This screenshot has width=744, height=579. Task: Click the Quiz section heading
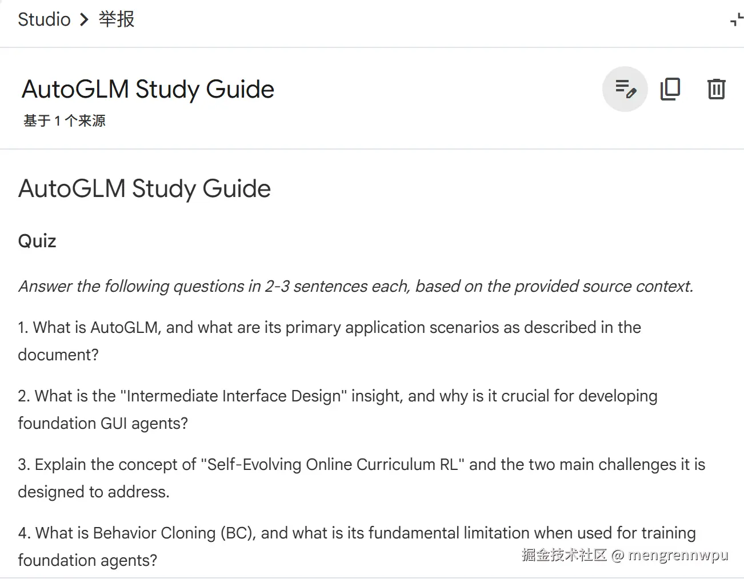coord(37,241)
